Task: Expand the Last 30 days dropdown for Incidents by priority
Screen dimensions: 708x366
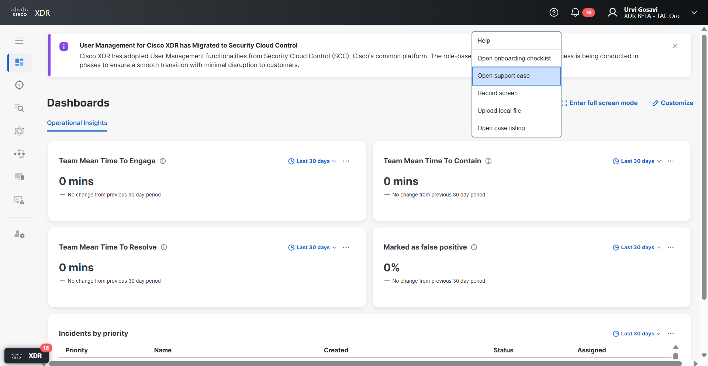Action: pos(636,334)
